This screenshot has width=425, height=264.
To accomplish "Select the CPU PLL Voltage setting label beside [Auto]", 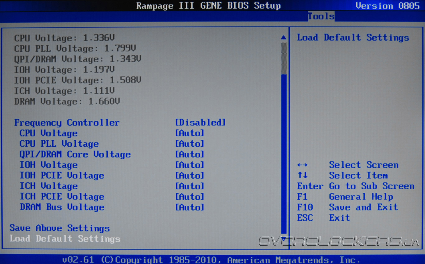I will point(59,144).
